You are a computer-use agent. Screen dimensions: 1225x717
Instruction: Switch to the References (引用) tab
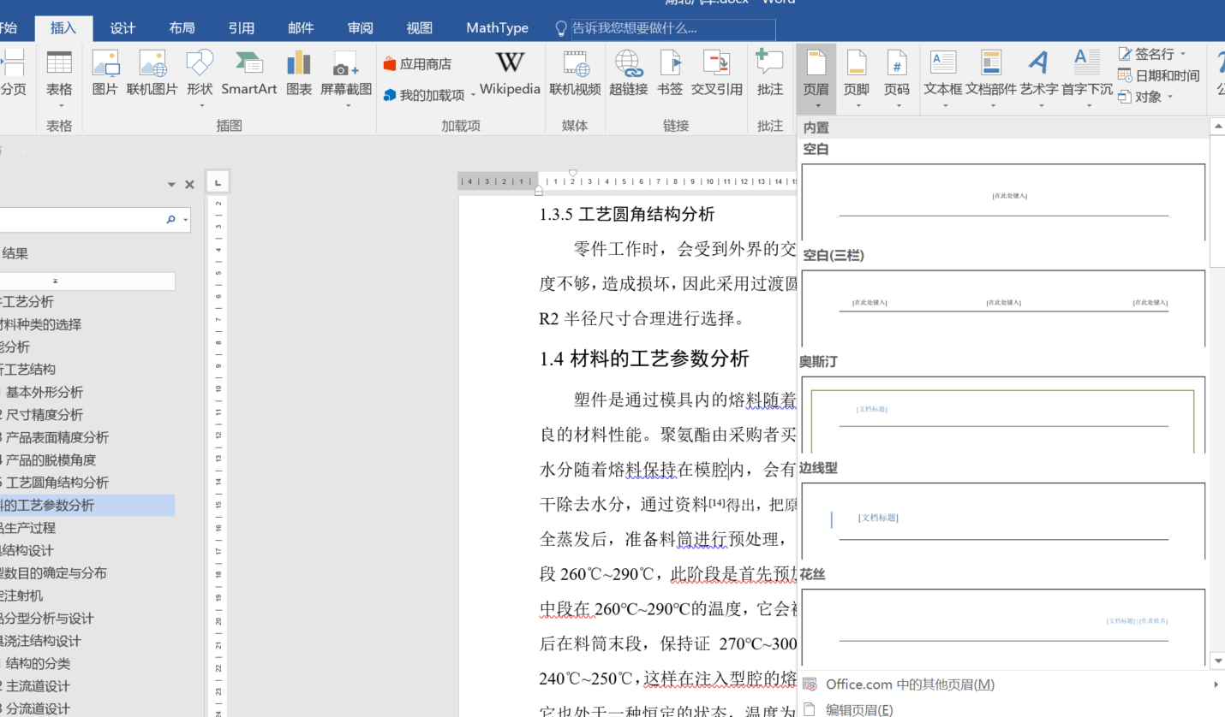coord(242,27)
